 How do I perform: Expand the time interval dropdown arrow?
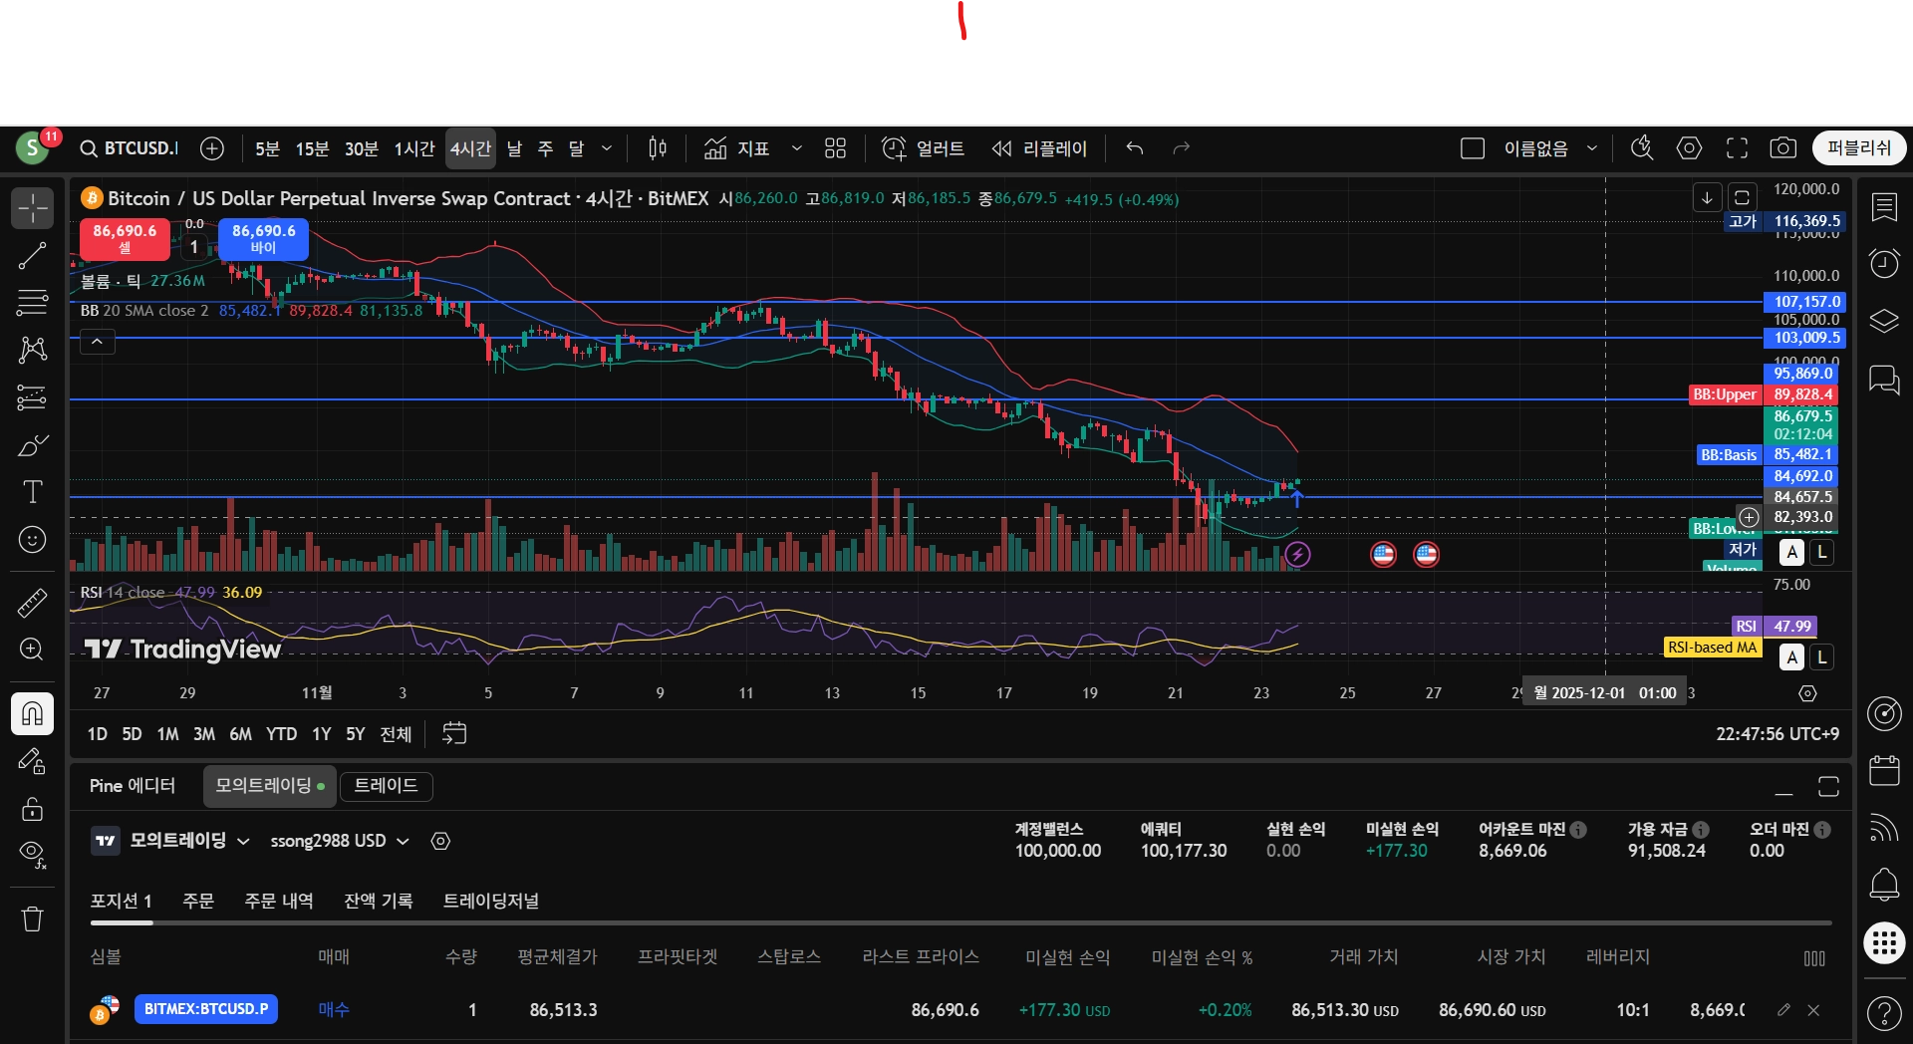click(x=607, y=148)
